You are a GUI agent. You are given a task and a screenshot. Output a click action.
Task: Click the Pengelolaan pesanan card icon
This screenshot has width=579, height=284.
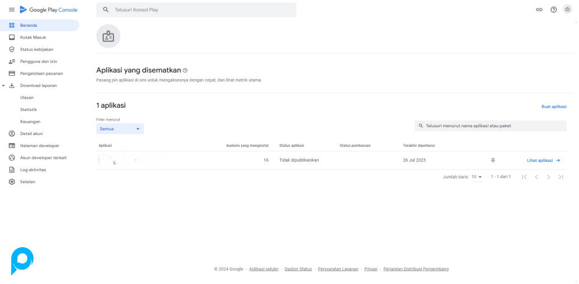[12, 73]
